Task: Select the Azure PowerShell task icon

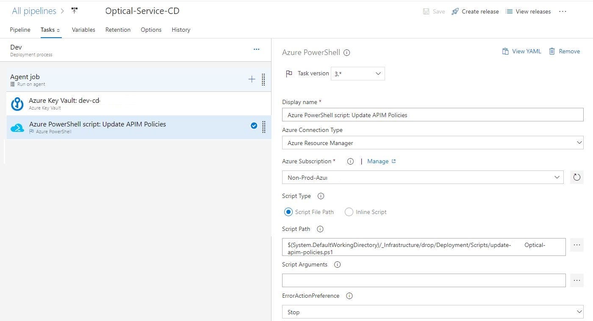Action: [17, 127]
